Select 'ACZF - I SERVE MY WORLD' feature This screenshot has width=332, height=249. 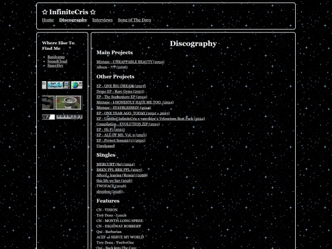point(120,237)
